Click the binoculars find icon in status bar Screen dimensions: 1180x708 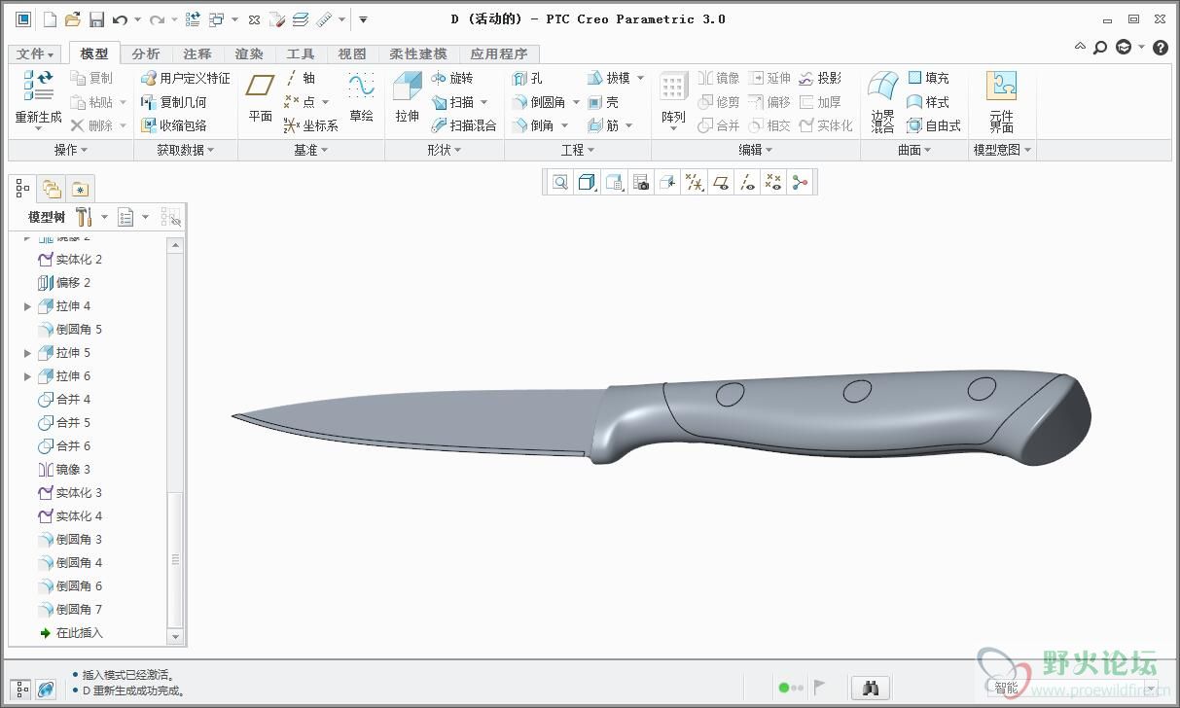tap(871, 688)
